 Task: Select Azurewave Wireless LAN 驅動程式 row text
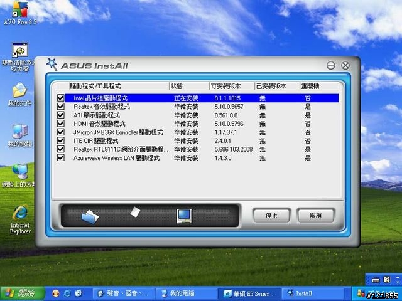tap(117, 157)
